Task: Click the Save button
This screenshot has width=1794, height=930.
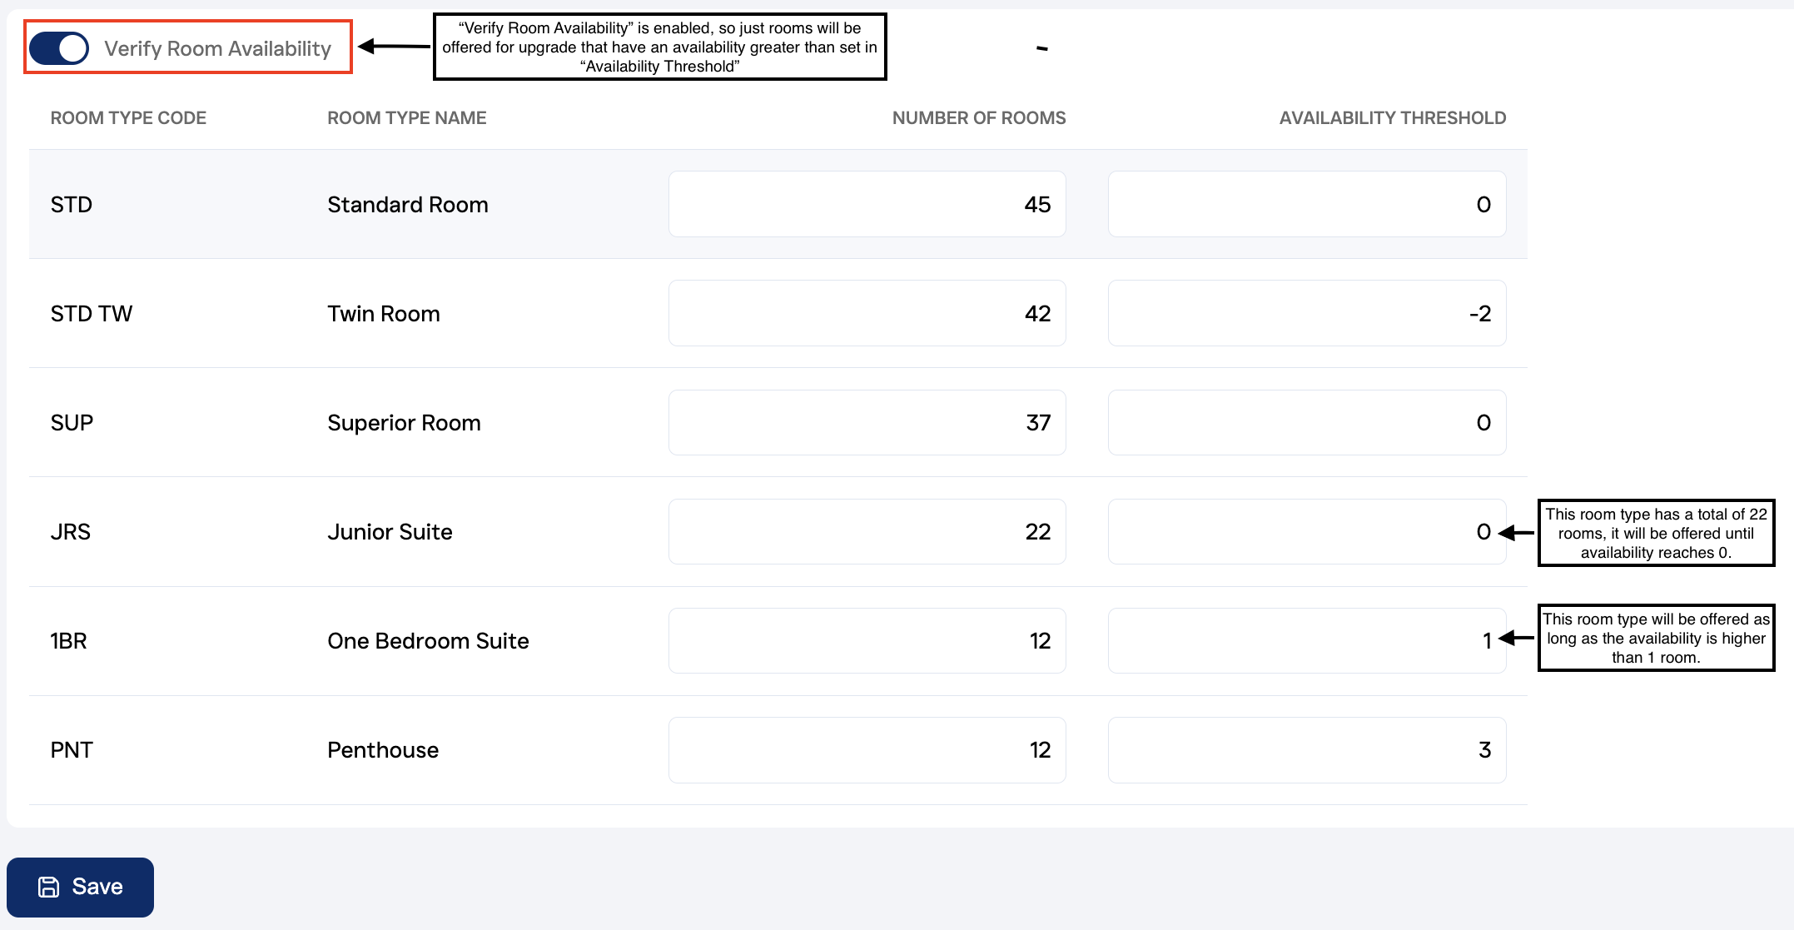Action: [80, 887]
